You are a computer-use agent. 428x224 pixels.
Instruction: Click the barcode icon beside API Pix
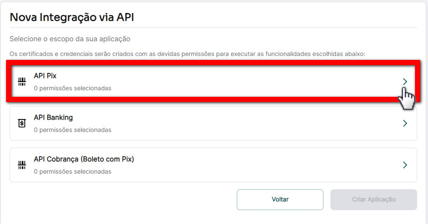[21, 82]
